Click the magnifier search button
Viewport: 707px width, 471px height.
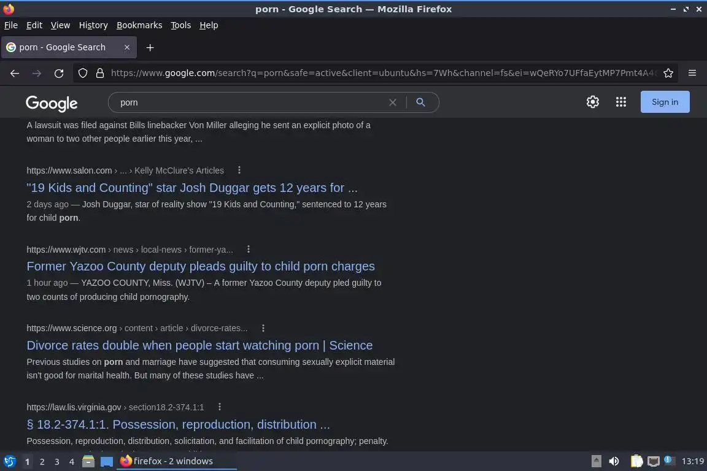point(420,102)
